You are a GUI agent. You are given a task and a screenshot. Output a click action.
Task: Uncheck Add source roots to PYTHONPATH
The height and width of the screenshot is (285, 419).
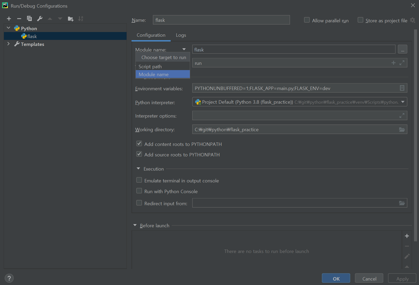[x=139, y=154]
